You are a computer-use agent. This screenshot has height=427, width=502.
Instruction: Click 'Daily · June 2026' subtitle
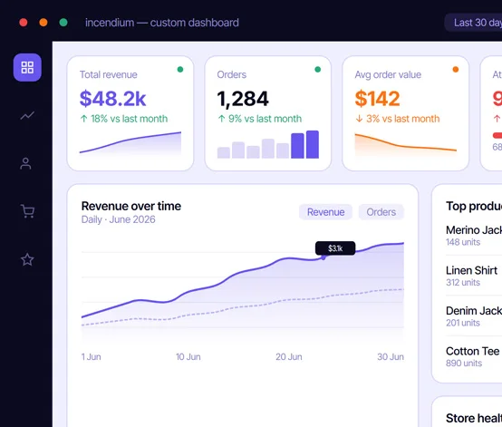tap(118, 219)
